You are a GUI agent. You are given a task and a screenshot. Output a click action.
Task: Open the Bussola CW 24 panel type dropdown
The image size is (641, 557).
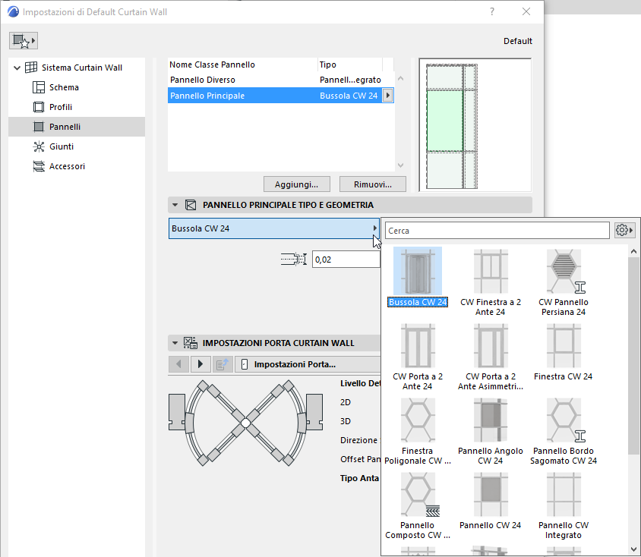(274, 228)
